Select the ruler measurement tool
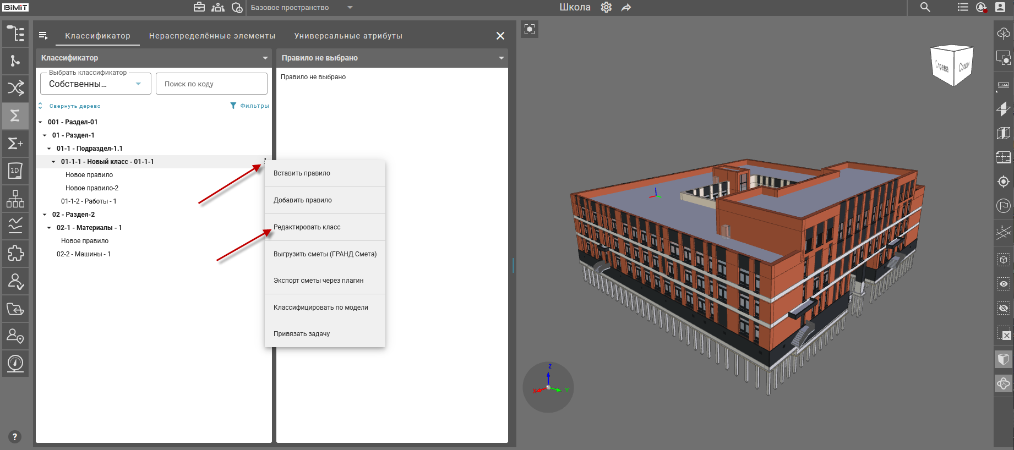The width and height of the screenshot is (1014, 450). [x=1004, y=85]
